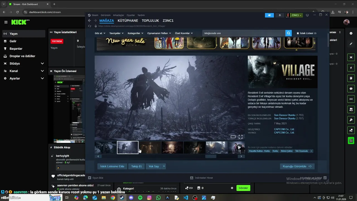Viewport: 357px width, 201px height.
Task: Click the Steam store search magnifier
Action: pos(288,33)
